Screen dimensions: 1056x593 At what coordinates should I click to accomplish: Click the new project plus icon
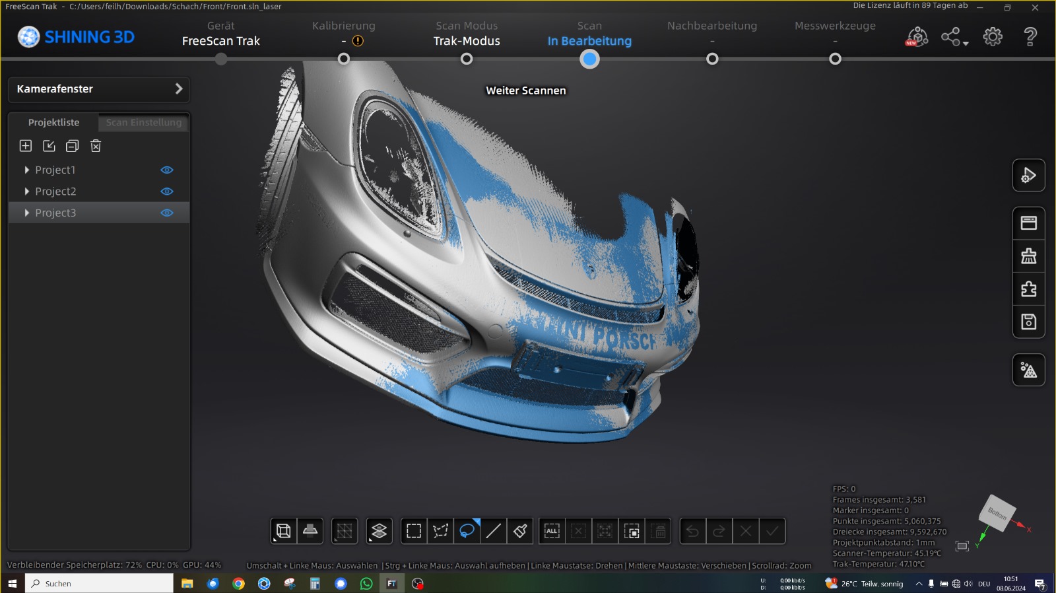[x=26, y=146]
